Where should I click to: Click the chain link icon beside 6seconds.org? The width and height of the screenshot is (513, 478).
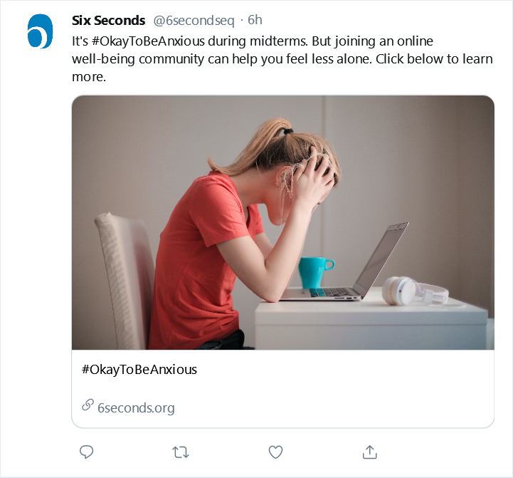(88, 405)
